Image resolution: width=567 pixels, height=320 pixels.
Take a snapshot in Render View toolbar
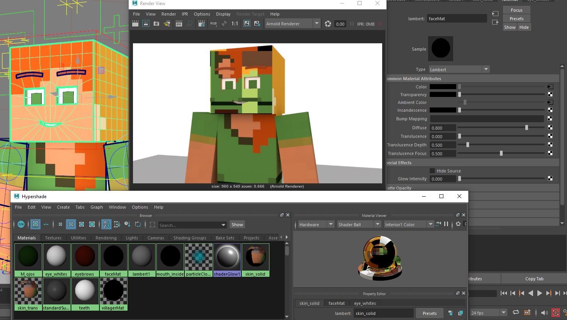click(x=156, y=24)
